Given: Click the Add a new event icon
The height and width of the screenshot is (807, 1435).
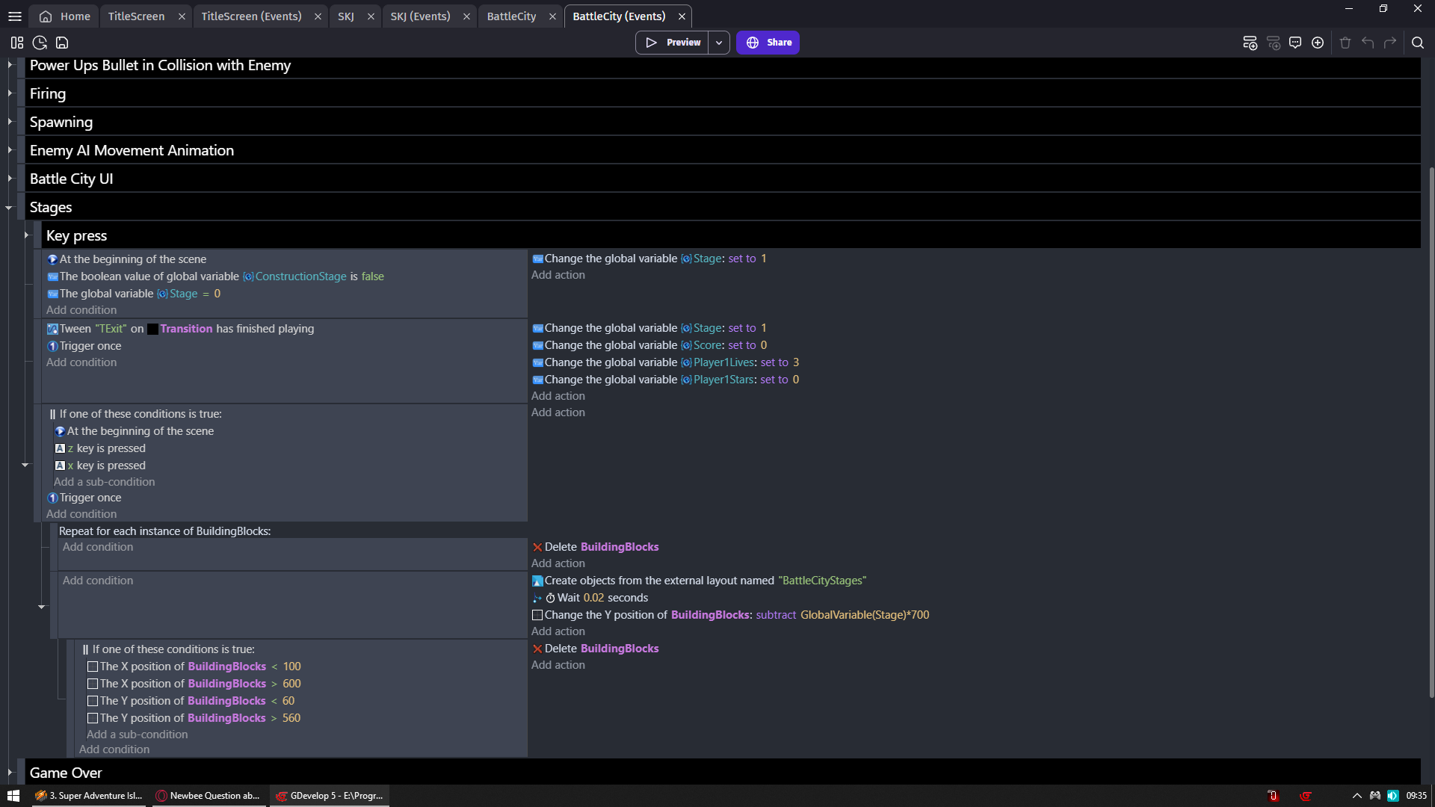Looking at the screenshot, I should (1250, 43).
